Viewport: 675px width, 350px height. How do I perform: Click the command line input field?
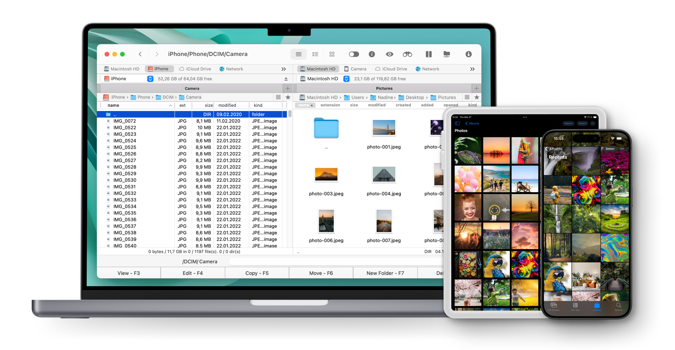(336, 262)
